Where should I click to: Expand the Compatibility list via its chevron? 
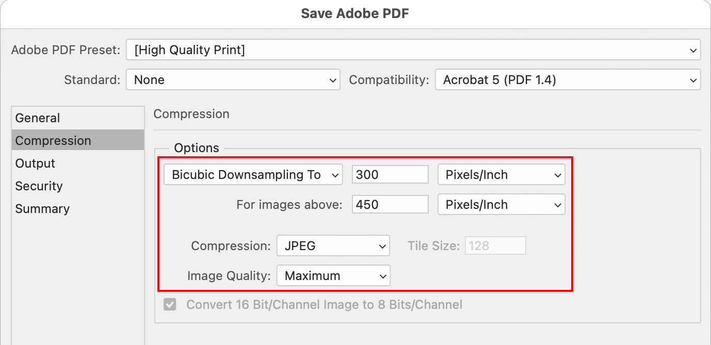tap(694, 80)
